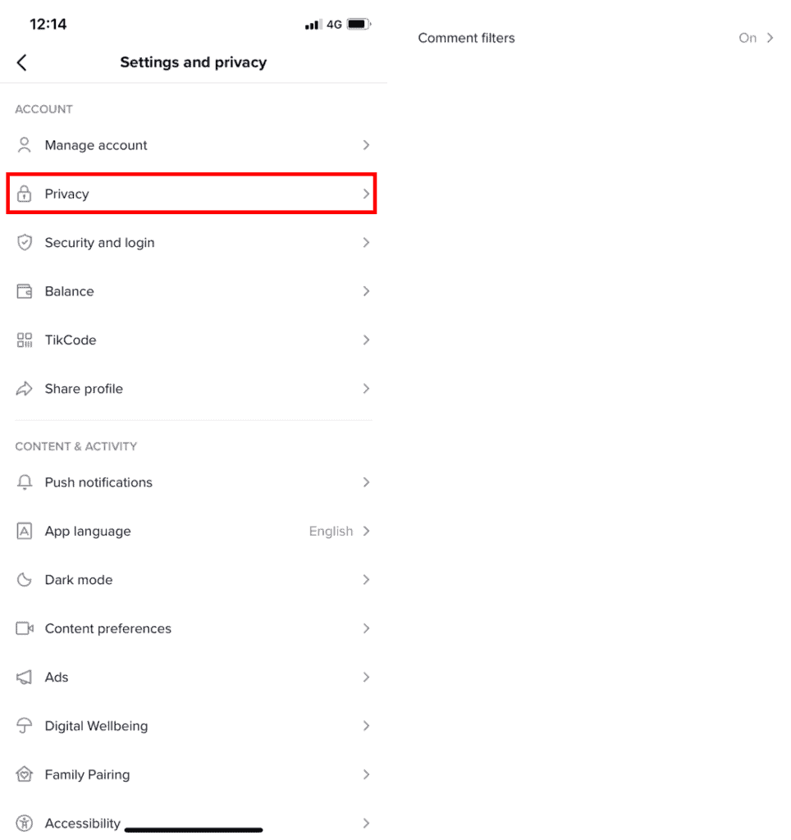Tap the back arrow icon
Viewport: 791px width, 840px height.
click(22, 62)
